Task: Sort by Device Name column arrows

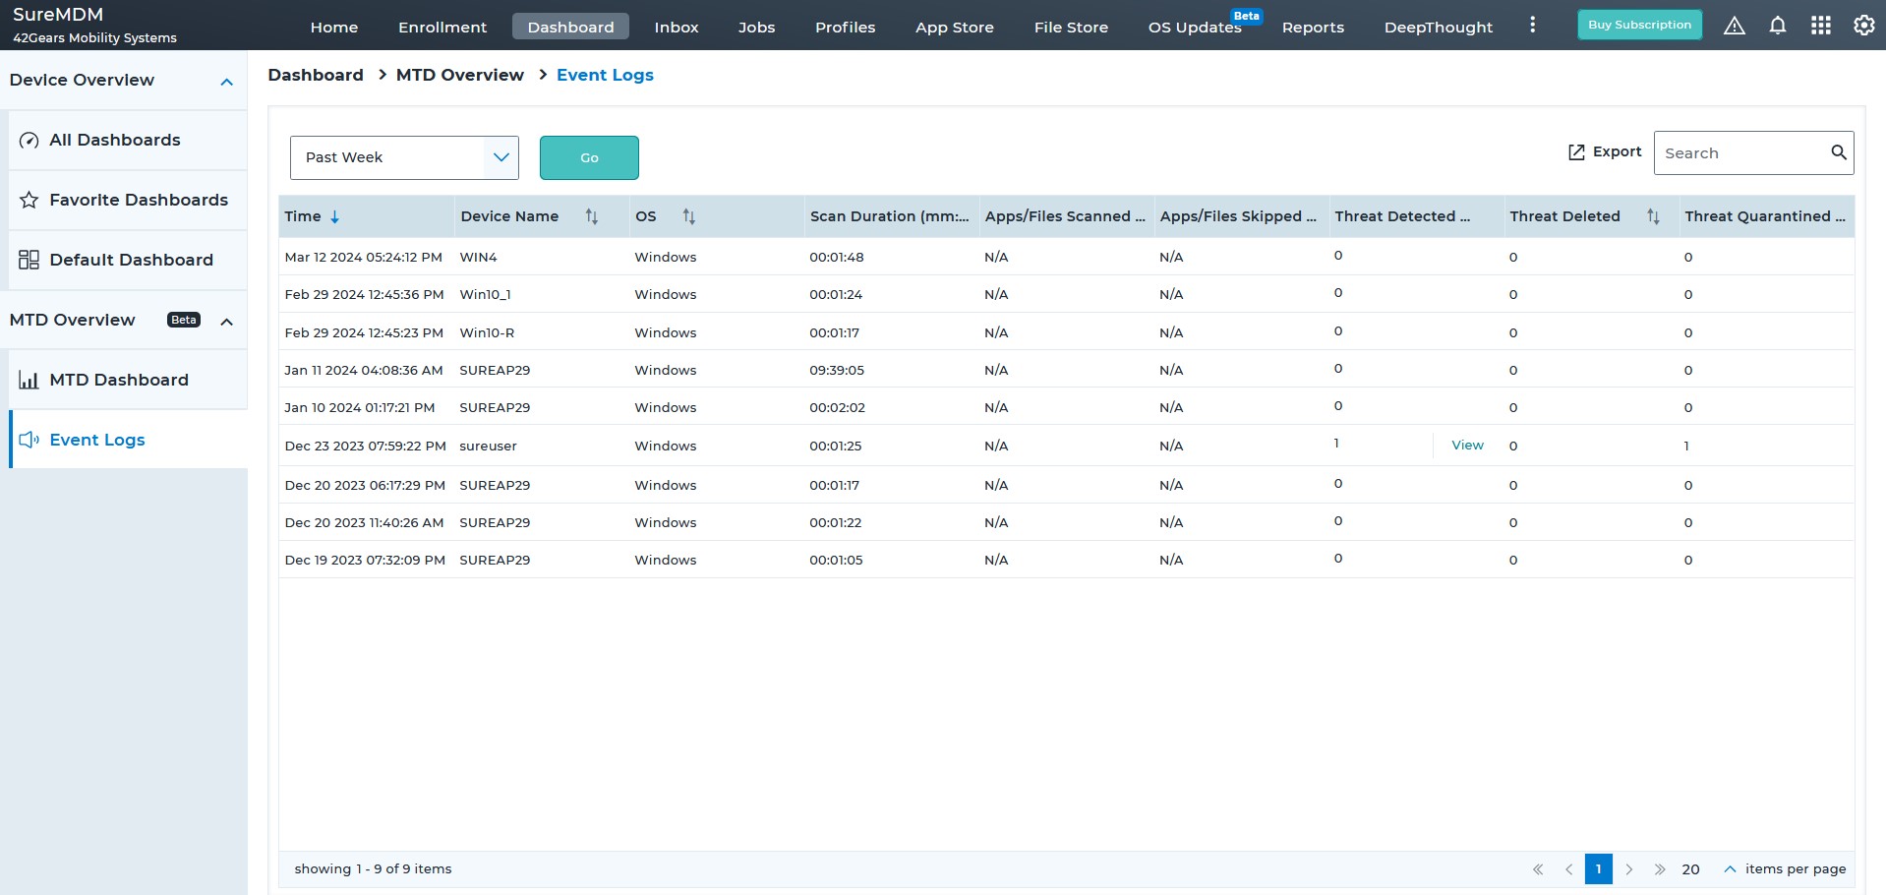Action: (592, 216)
